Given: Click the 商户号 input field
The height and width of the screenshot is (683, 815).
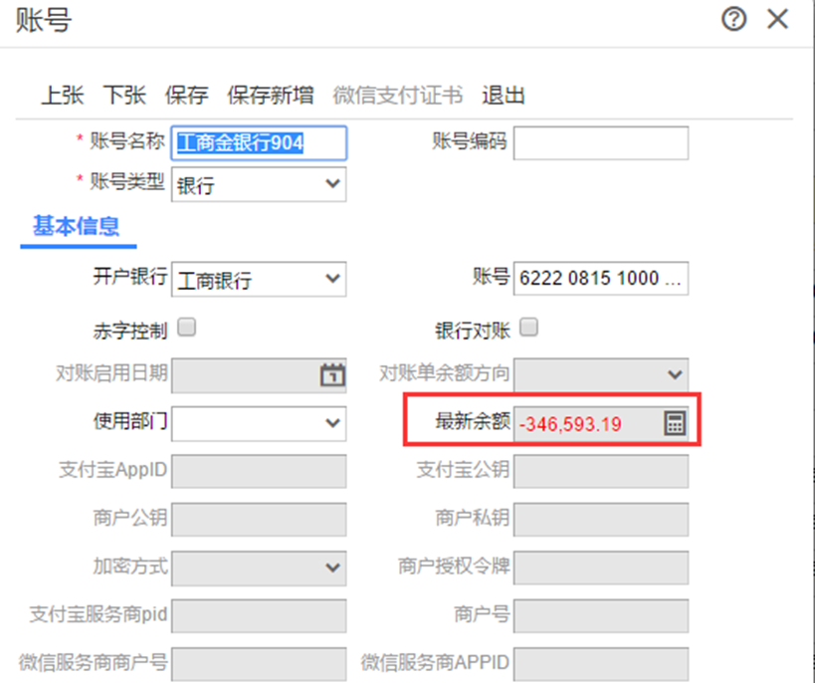Looking at the screenshot, I should coord(601,616).
